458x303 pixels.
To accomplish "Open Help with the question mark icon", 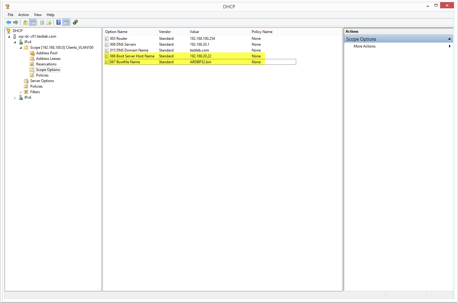I will (59, 22).
